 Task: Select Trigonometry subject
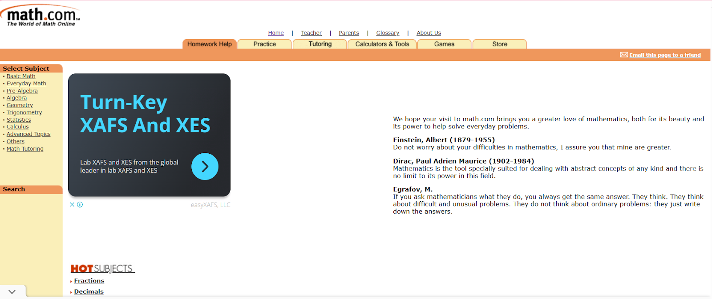click(x=24, y=112)
